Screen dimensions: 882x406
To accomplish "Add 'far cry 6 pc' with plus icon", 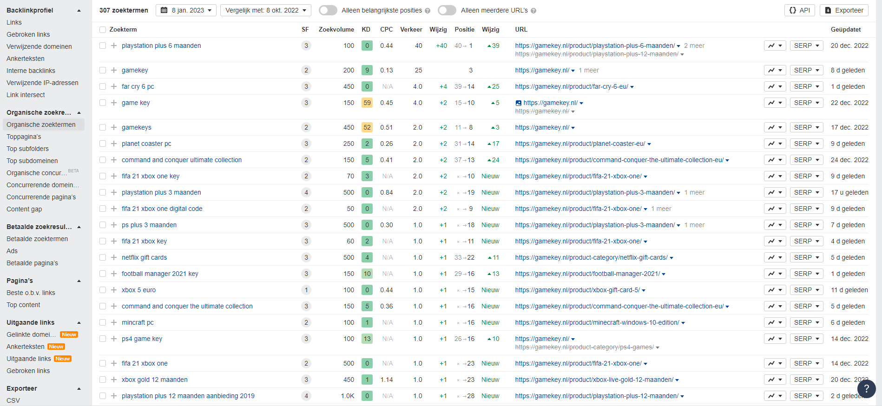I will click(113, 86).
